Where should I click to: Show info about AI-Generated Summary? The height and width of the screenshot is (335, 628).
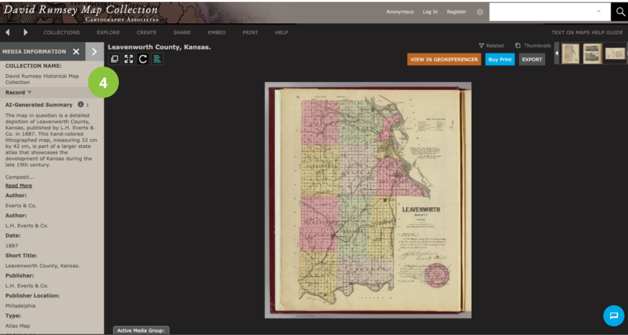coord(80,104)
